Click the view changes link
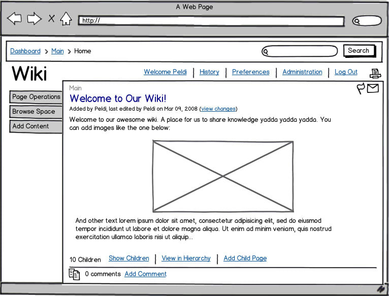389x296 pixels. pos(218,109)
